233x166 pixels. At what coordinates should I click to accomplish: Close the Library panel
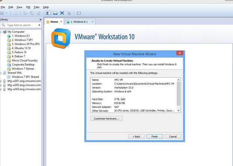(x=40, y=20)
